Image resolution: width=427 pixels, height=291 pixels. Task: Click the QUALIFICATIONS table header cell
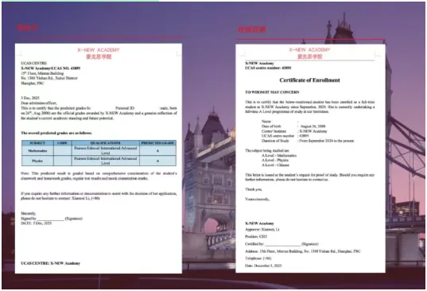106,143
